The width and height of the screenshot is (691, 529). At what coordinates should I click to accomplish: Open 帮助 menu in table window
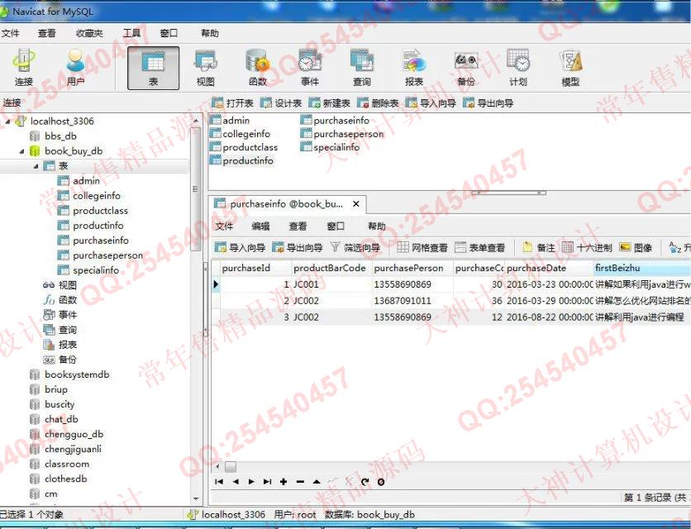(x=377, y=226)
